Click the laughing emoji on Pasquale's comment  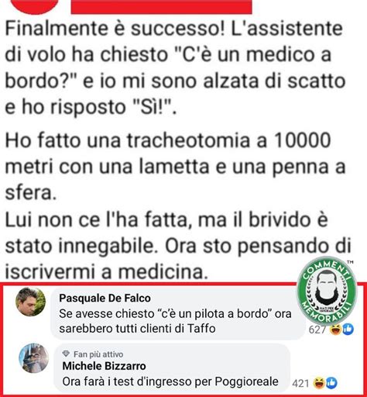pyautogui.click(x=336, y=329)
